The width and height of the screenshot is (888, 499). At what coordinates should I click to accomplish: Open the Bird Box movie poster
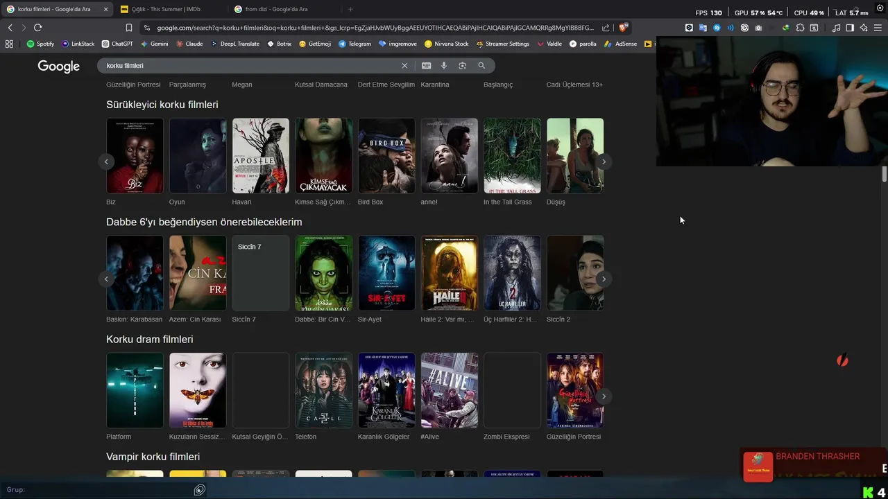pyautogui.click(x=386, y=155)
